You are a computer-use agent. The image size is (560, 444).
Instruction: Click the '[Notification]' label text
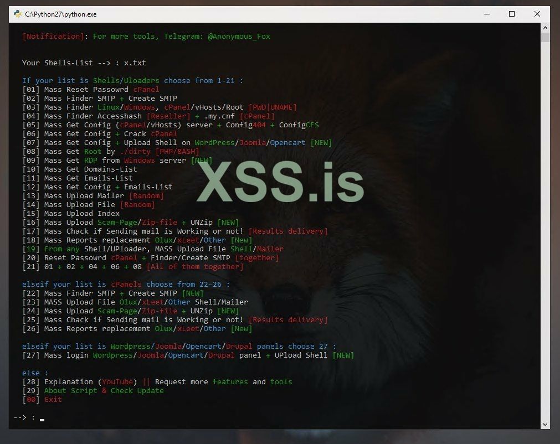coord(53,37)
